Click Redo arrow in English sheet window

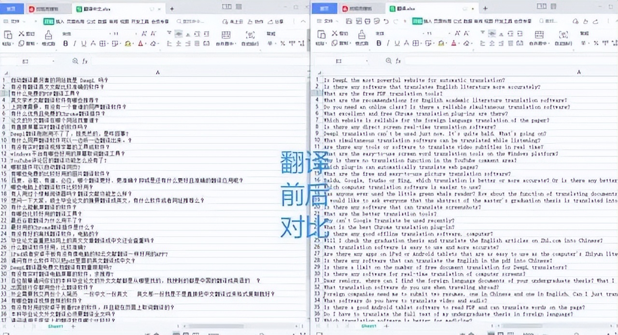[x=396, y=21]
